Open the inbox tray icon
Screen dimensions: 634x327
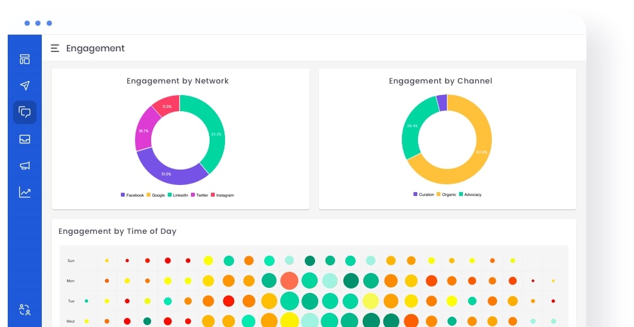tap(24, 139)
